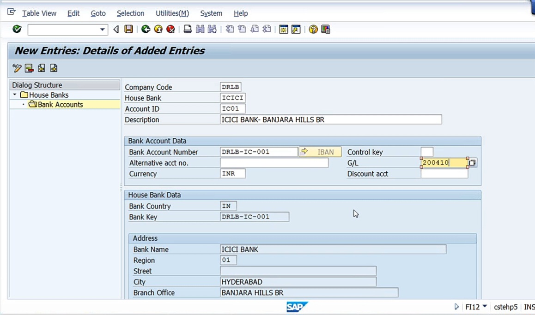Click the Bank Name field
The height and width of the screenshot is (315, 535).
pos(333,249)
